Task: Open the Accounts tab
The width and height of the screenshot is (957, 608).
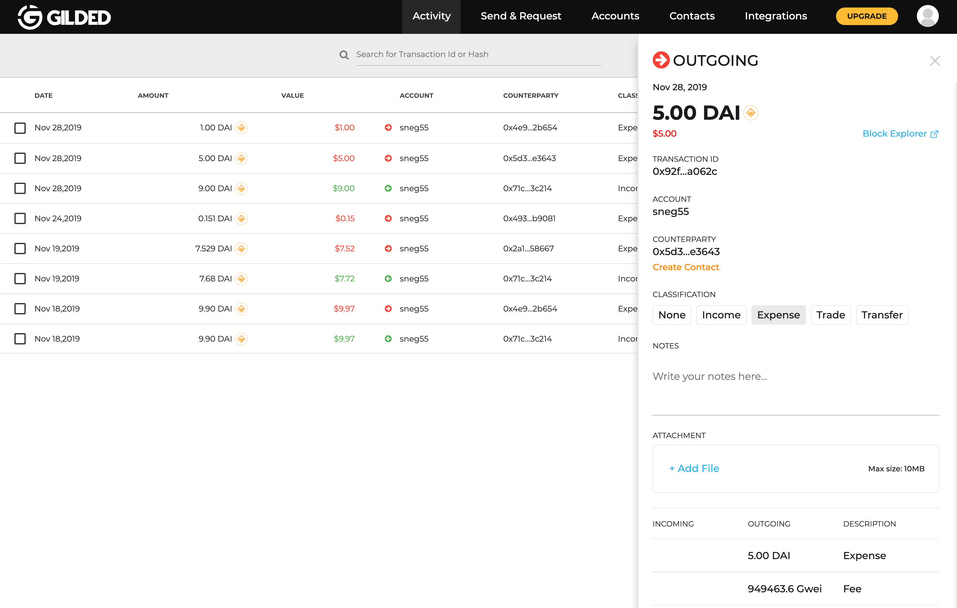Action: [x=615, y=16]
